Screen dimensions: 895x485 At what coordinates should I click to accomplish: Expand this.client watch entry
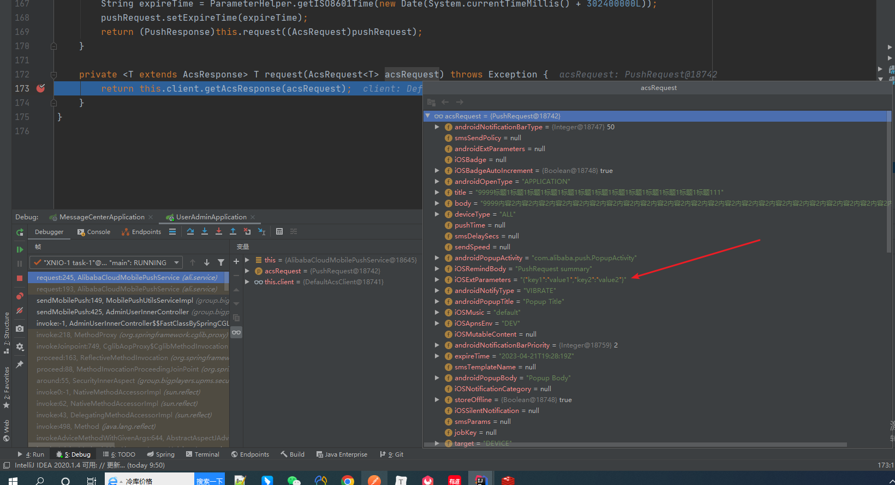pos(247,282)
